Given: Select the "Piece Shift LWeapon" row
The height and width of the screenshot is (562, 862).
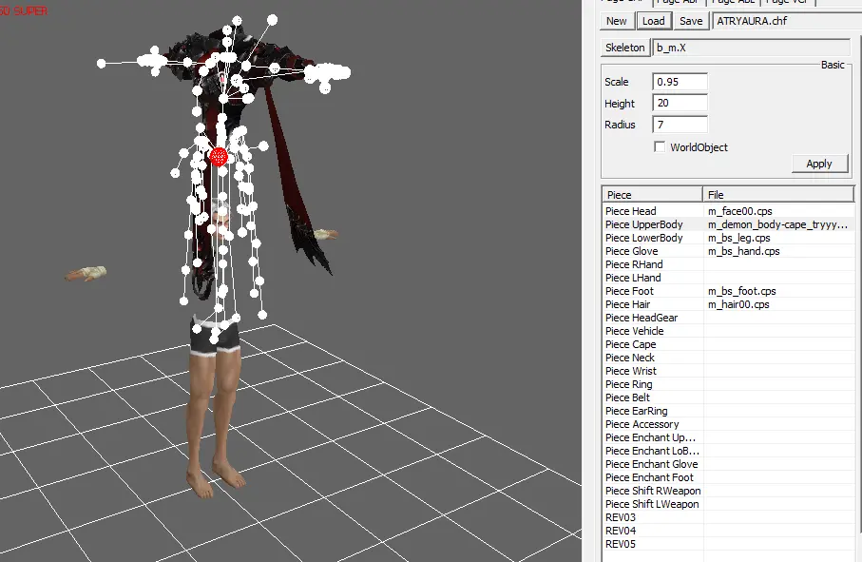Looking at the screenshot, I should coord(728,504).
